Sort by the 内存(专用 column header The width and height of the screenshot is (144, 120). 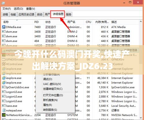pos(102,22)
